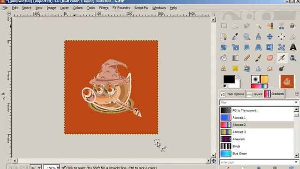Select the Bucket Fill tool
The height and width of the screenshot is (169, 300).
224,58
